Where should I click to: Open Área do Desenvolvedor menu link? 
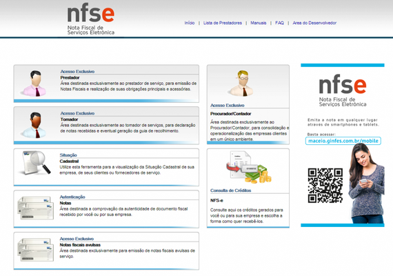[x=314, y=23]
